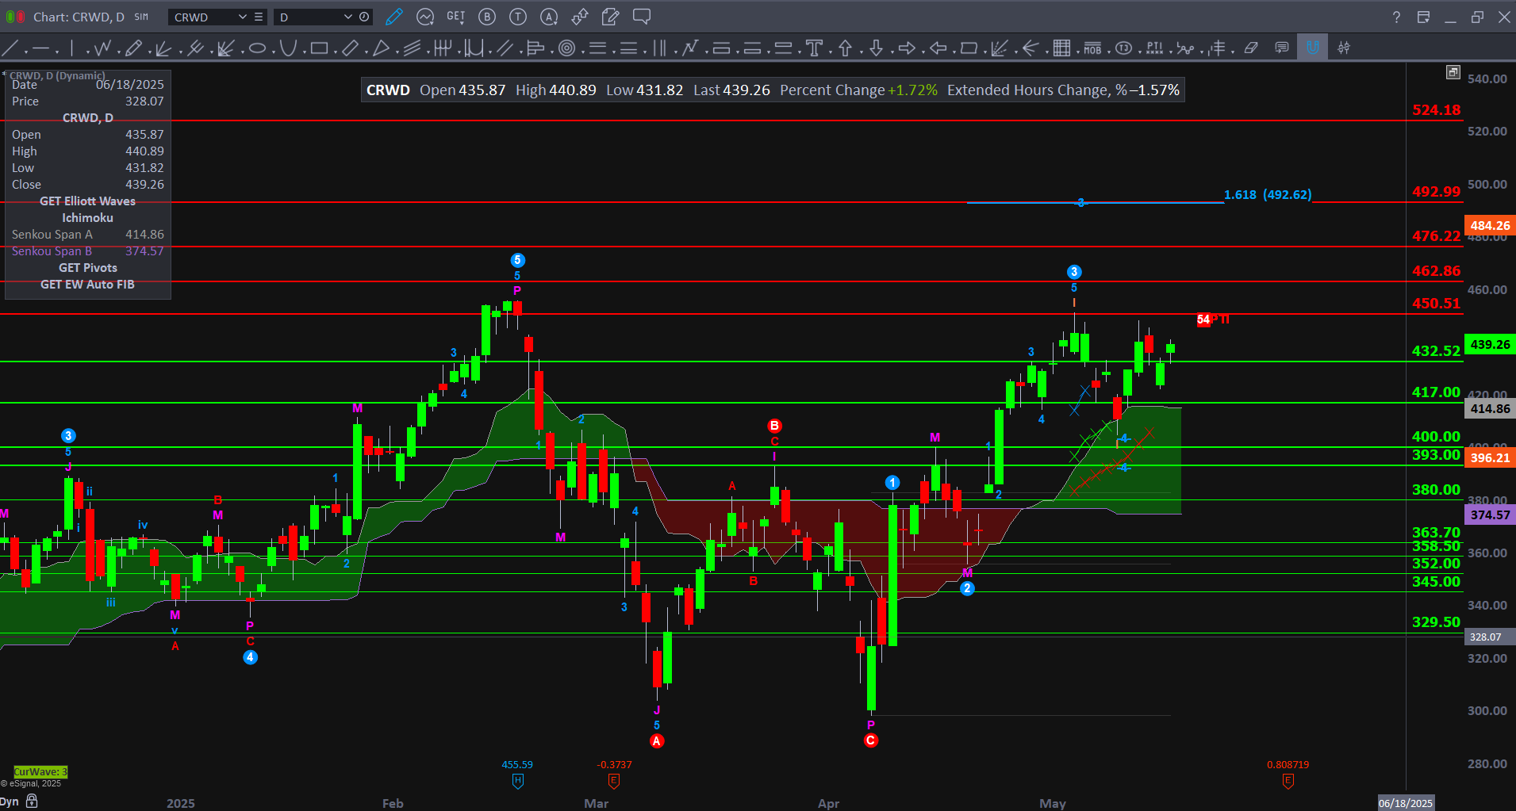Click GET Elliott Waves in the data panel
1516x811 pixels.
87,201
